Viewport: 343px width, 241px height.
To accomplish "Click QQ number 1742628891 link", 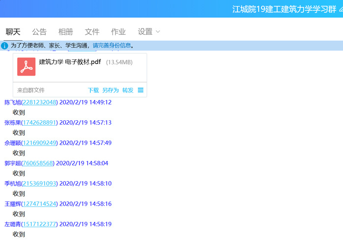I will tap(40, 122).
